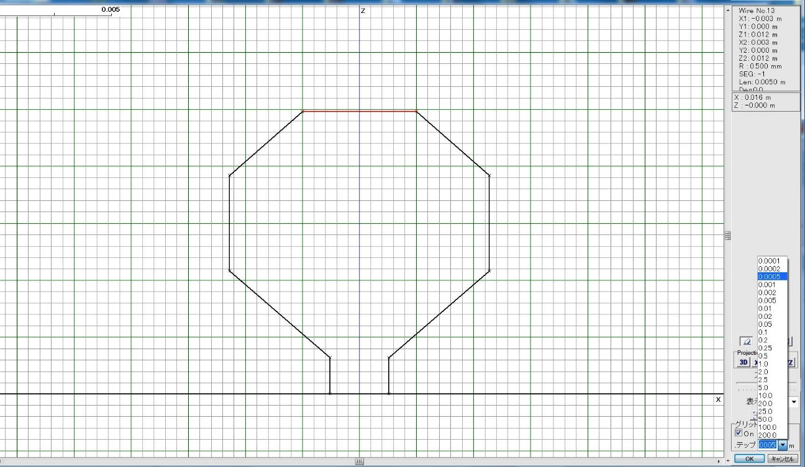
Task: Click the vertical scrollbar up arrow
Action: pyautogui.click(x=728, y=11)
